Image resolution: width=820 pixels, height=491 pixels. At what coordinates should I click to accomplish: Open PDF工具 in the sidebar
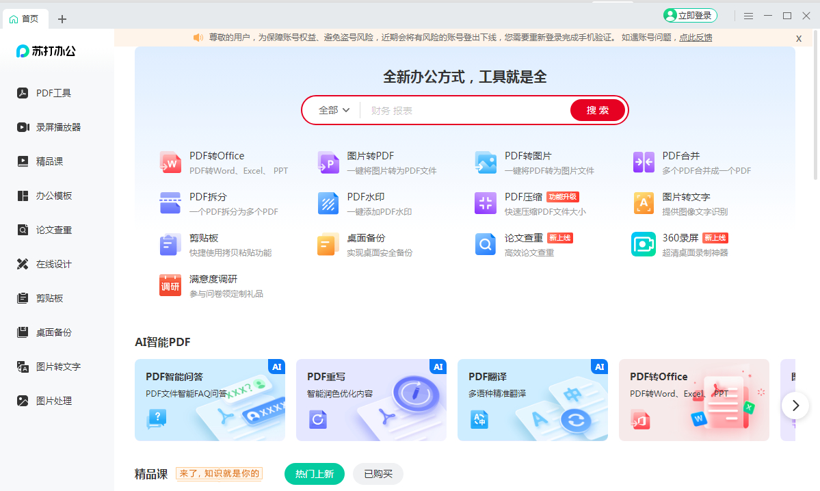(44, 93)
